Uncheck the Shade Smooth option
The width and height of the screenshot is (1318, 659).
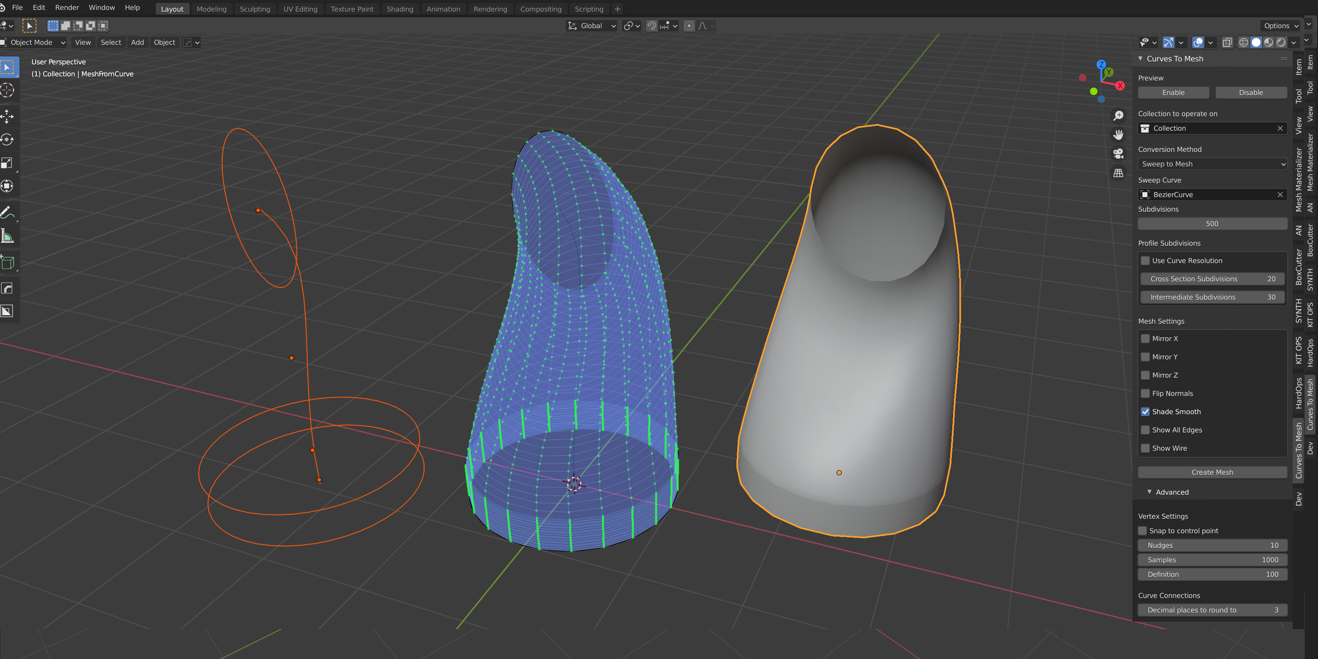(1146, 411)
